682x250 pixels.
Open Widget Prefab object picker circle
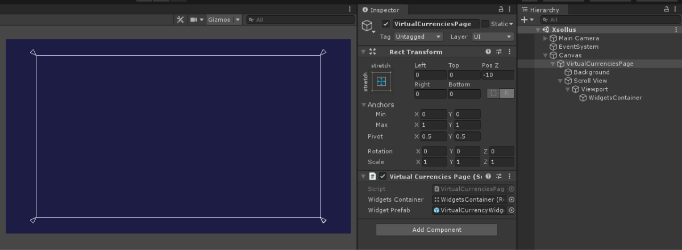(511, 210)
